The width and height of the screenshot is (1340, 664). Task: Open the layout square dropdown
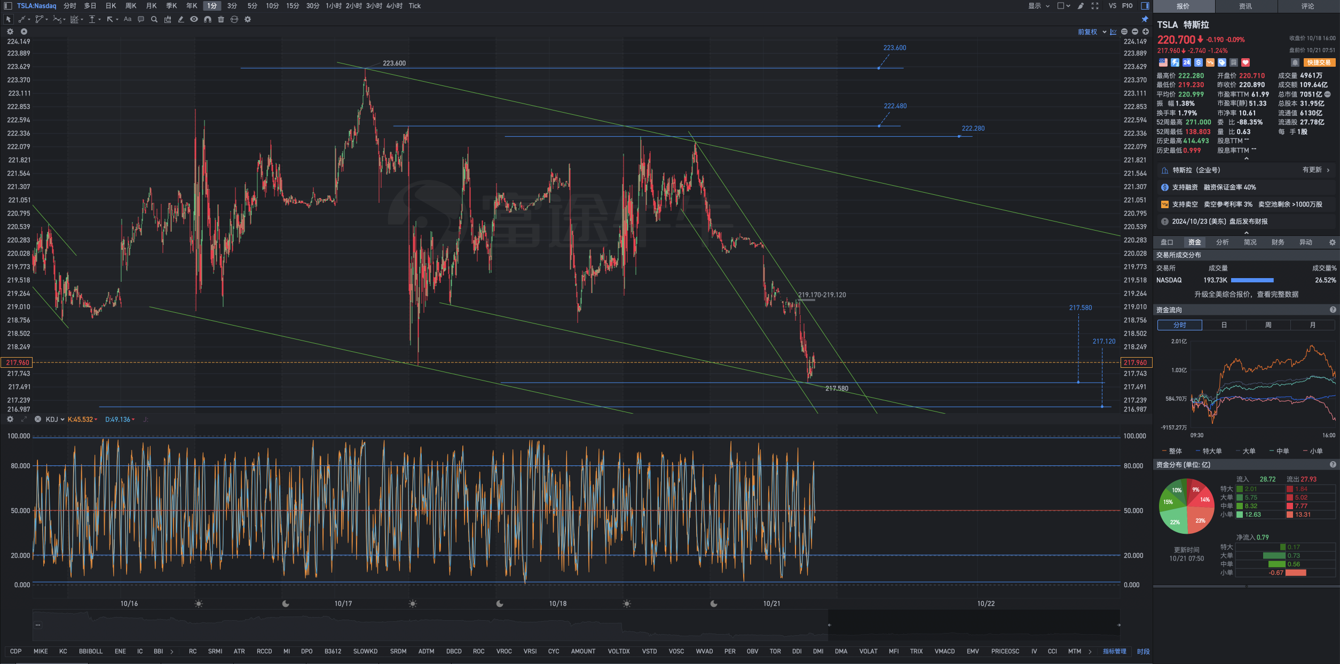[x=1063, y=6]
